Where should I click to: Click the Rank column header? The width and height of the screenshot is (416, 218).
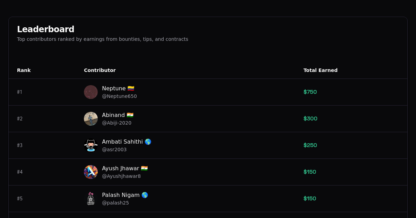tap(24, 70)
